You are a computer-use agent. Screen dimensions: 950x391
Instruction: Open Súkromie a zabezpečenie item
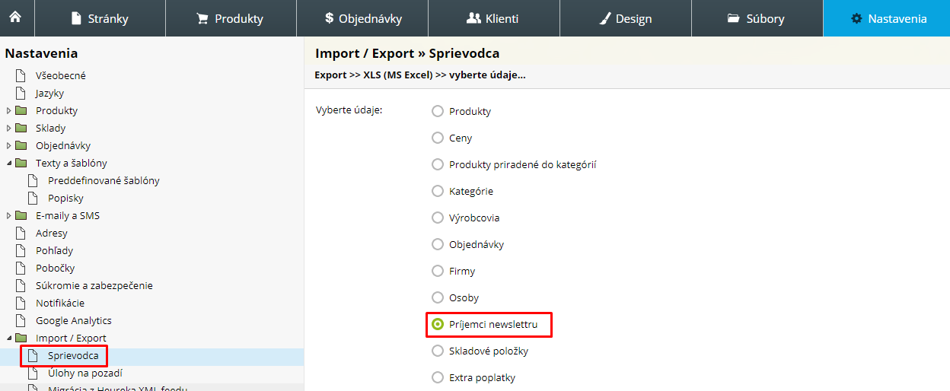click(94, 285)
